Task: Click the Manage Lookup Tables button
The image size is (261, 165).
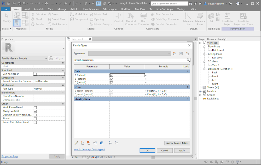Action: [177, 143]
